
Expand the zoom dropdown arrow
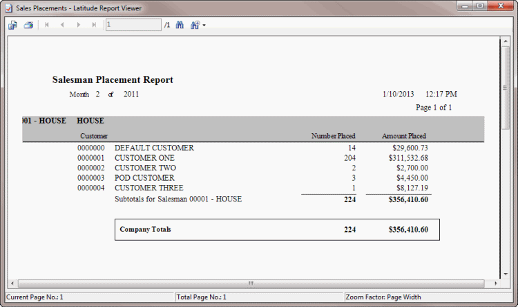[204, 26]
